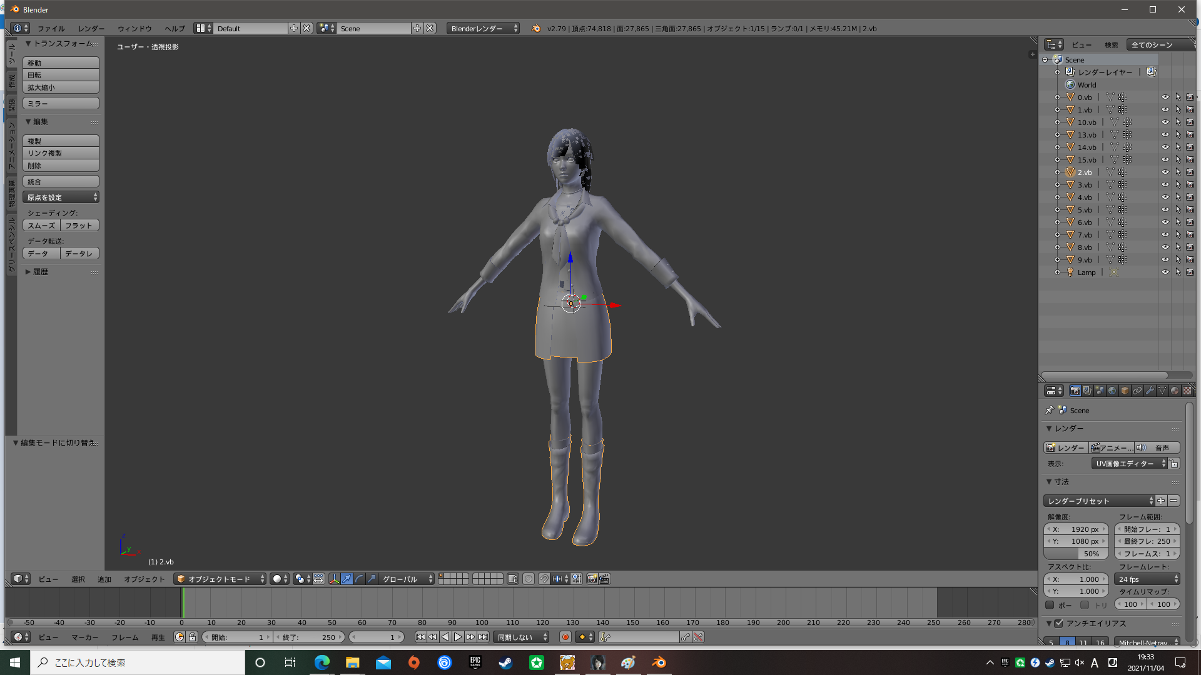Remove render preset with minus button

click(x=1173, y=501)
